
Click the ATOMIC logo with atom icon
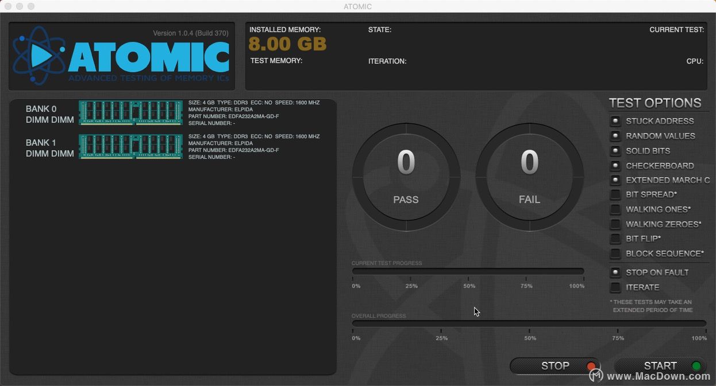(x=121, y=56)
